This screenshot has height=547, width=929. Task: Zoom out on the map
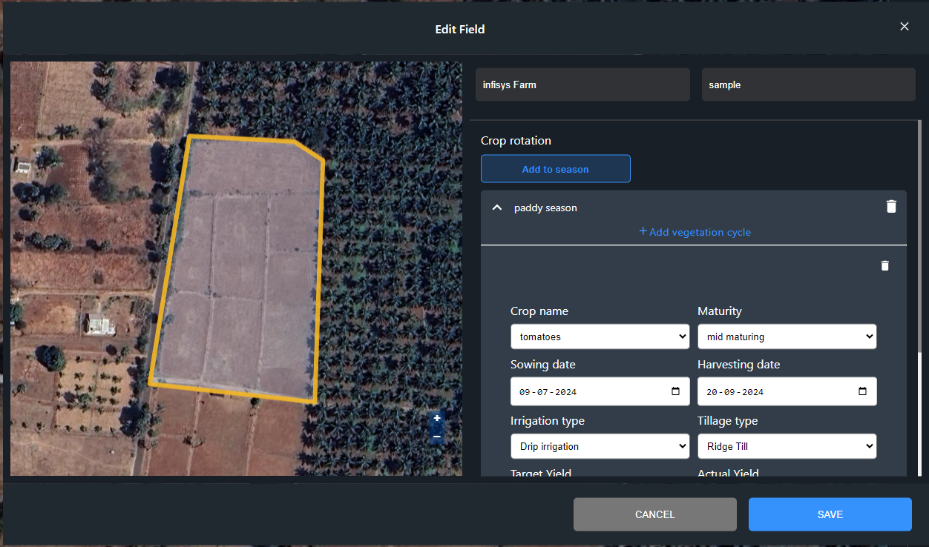tap(437, 437)
